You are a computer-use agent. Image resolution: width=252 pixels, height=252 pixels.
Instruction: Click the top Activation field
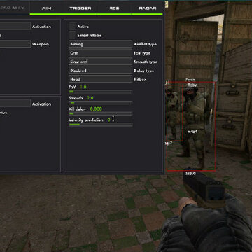(x=15, y=26)
